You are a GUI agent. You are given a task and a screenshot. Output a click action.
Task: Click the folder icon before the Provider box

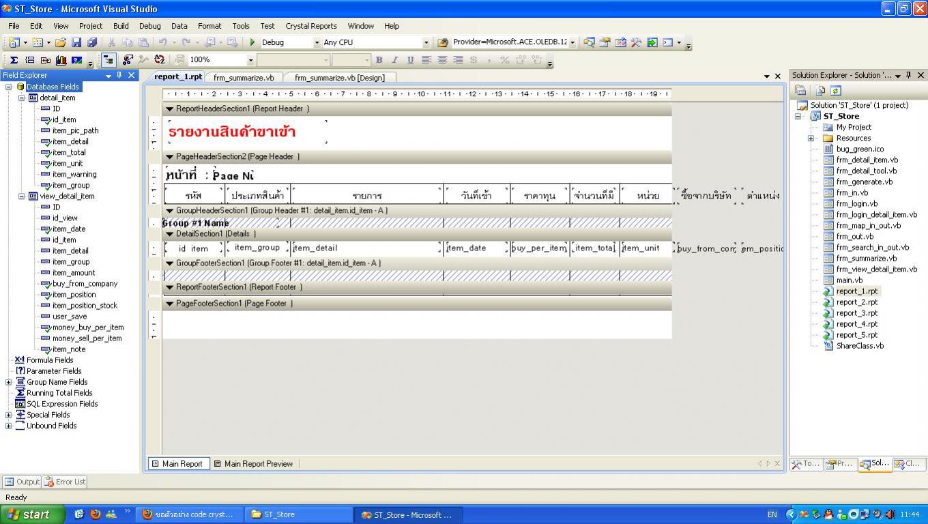442,42
